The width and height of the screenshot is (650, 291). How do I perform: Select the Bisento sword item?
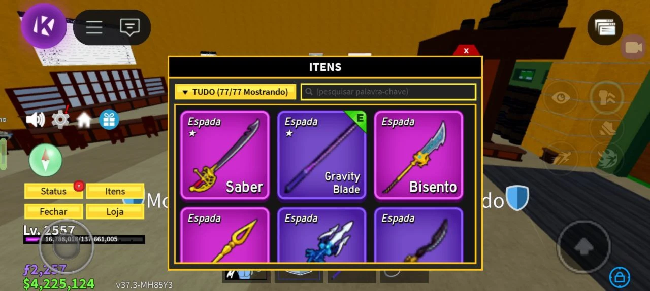tap(419, 155)
